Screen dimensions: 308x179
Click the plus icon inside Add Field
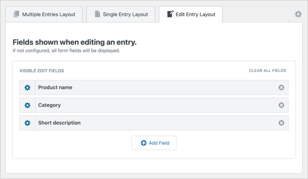pos(144,143)
